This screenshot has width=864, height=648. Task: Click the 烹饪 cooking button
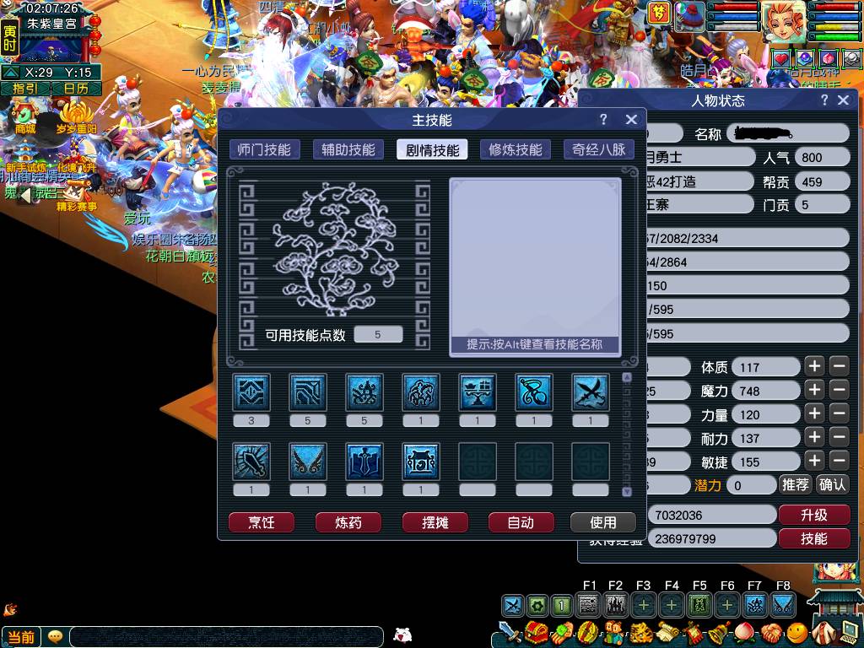pyautogui.click(x=262, y=522)
